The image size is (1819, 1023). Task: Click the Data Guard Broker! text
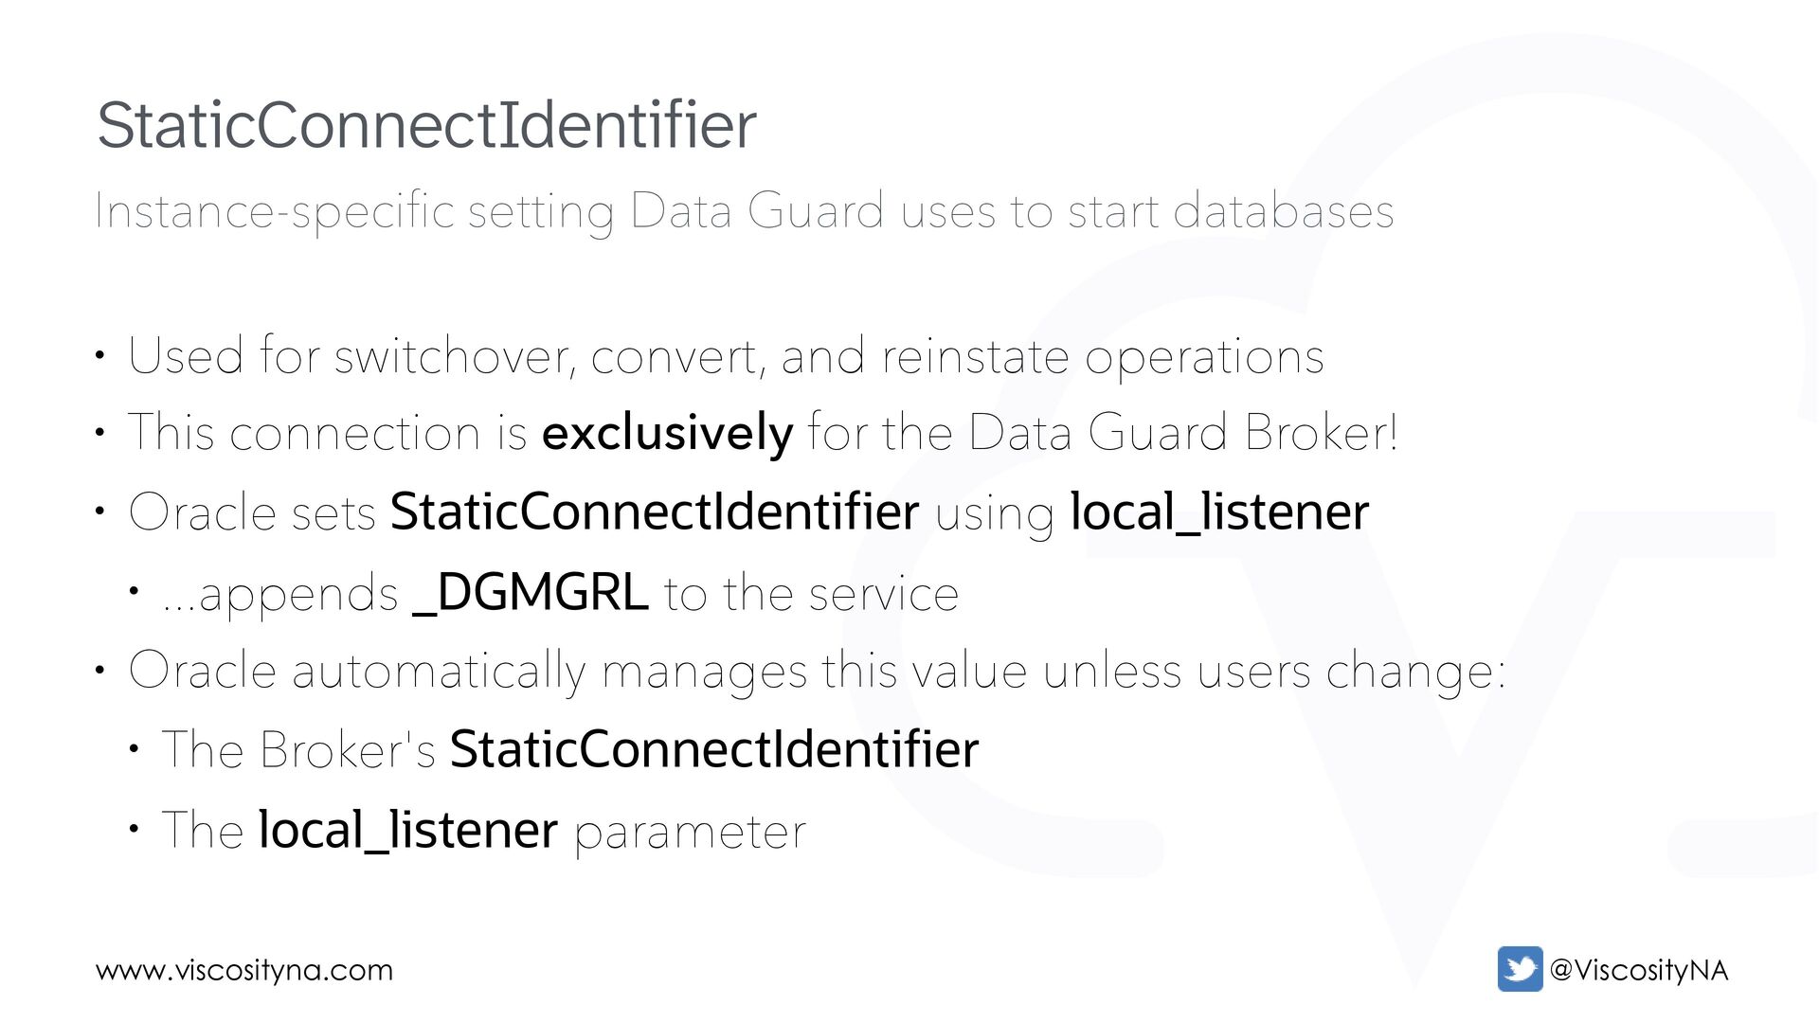1182,433
